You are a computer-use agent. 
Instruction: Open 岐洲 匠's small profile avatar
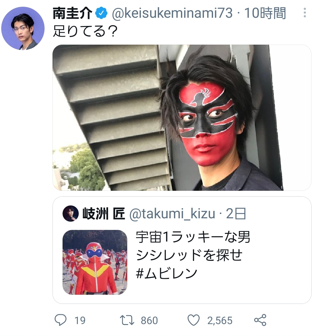coord(70,213)
